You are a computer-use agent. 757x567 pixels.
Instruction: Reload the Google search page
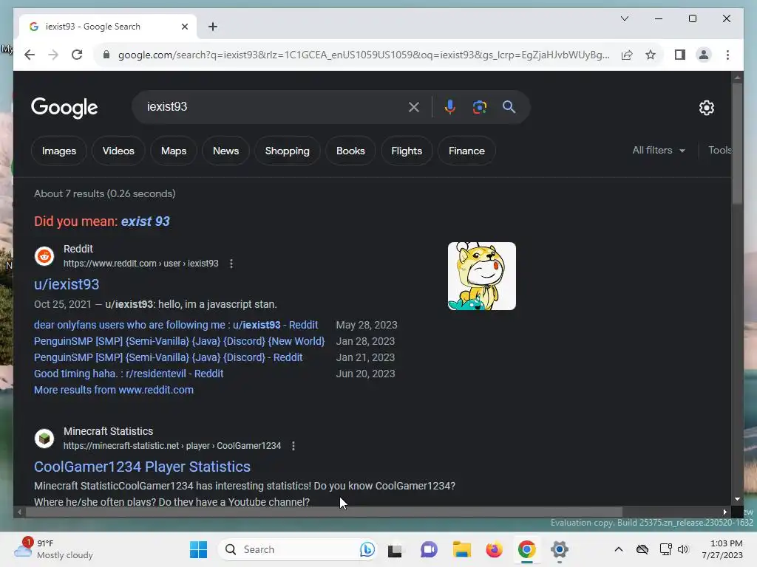(x=77, y=55)
